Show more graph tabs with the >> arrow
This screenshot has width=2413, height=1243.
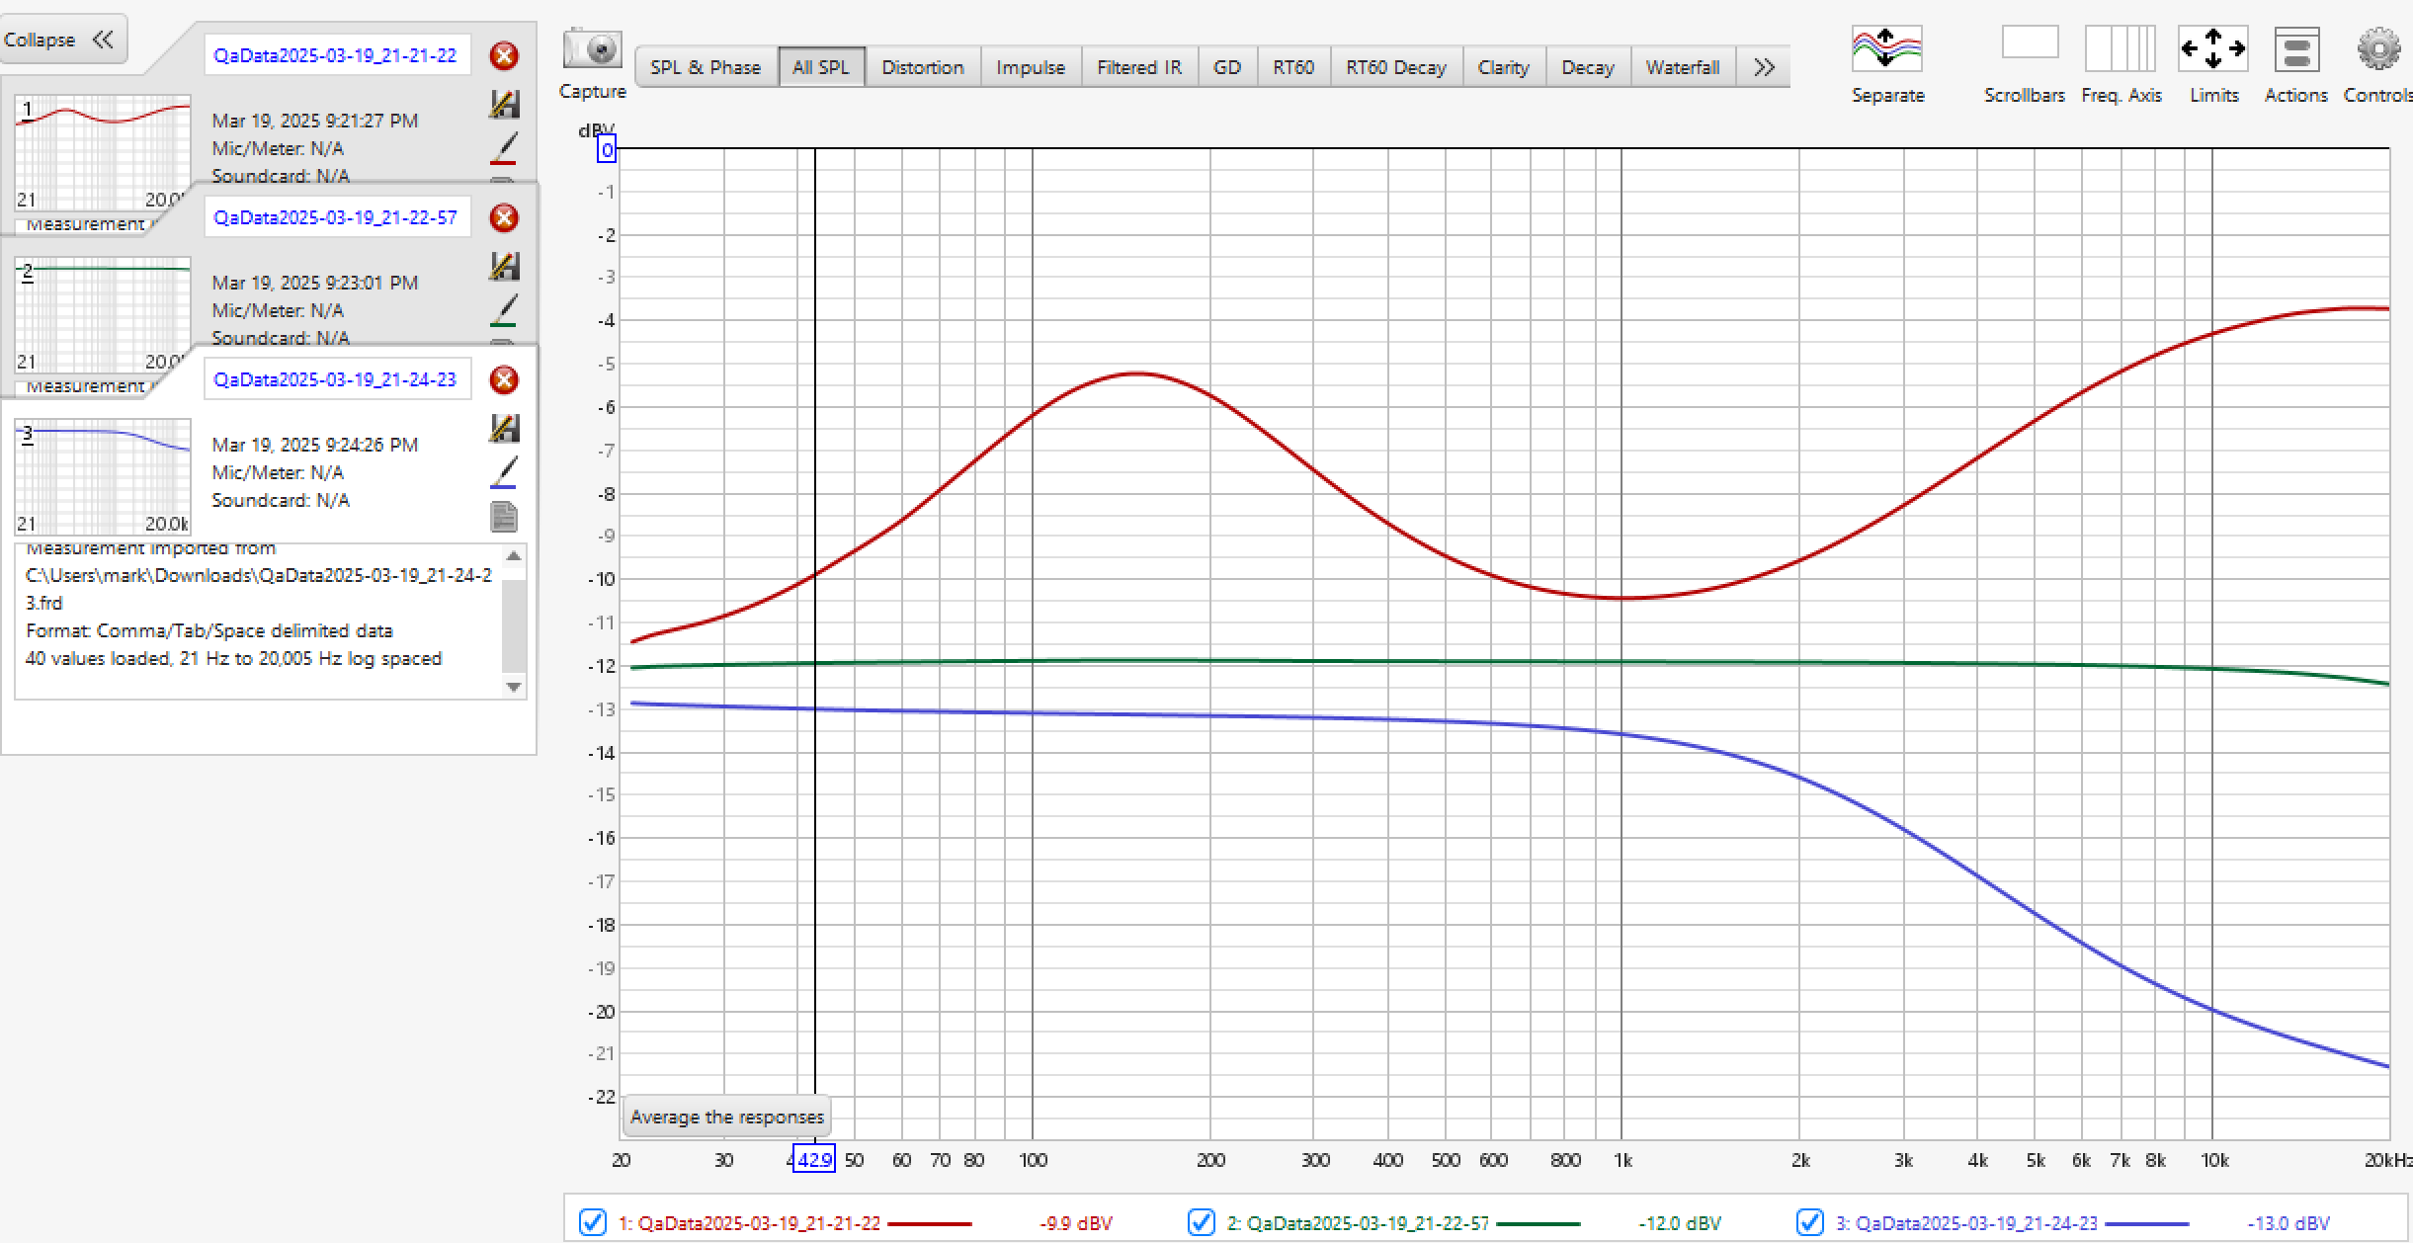pos(1764,67)
